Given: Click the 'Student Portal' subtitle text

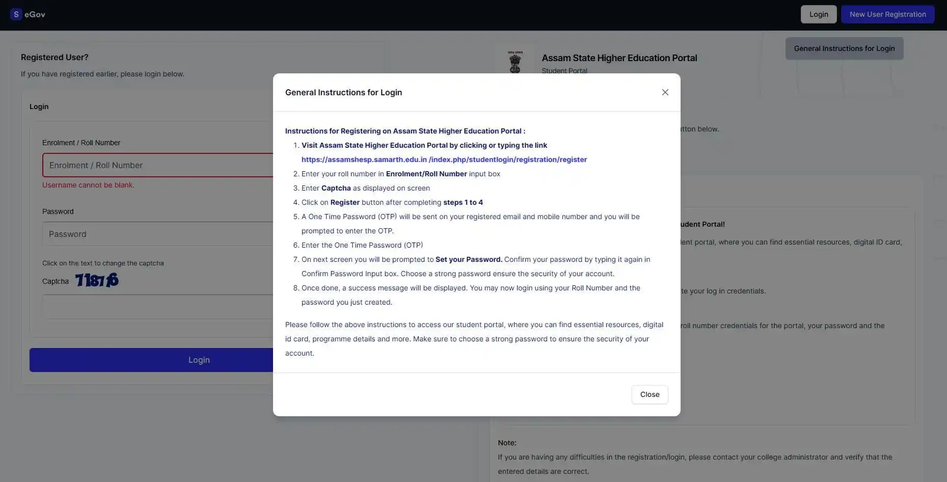Looking at the screenshot, I should [564, 71].
